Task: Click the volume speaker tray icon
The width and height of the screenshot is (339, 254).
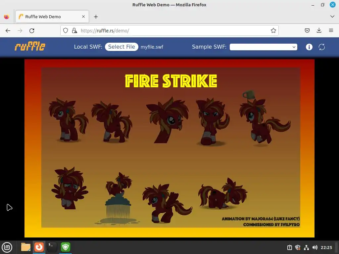Action: (x=315, y=247)
